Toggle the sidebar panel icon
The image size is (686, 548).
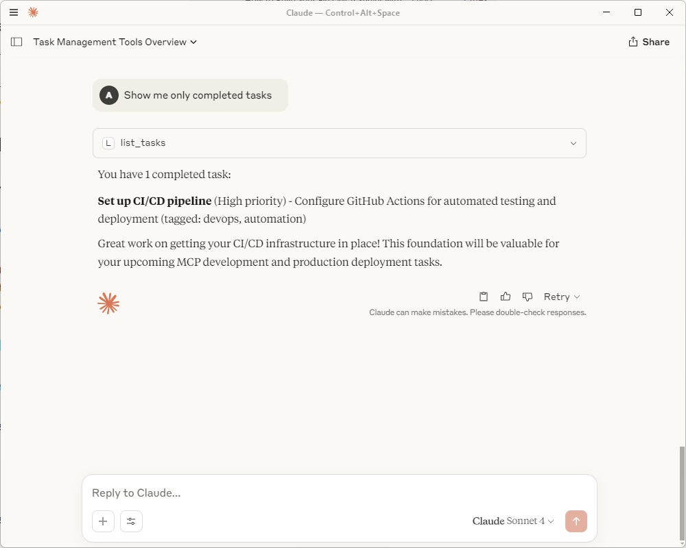pos(16,42)
